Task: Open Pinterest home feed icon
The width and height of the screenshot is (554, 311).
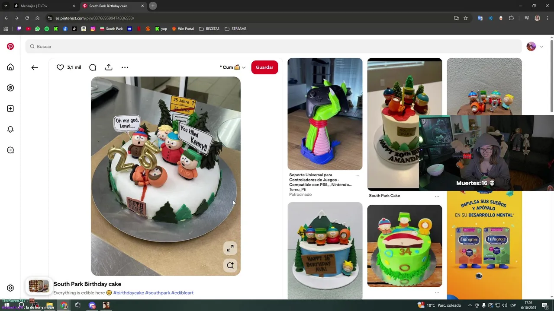Action: tap(10, 67)
